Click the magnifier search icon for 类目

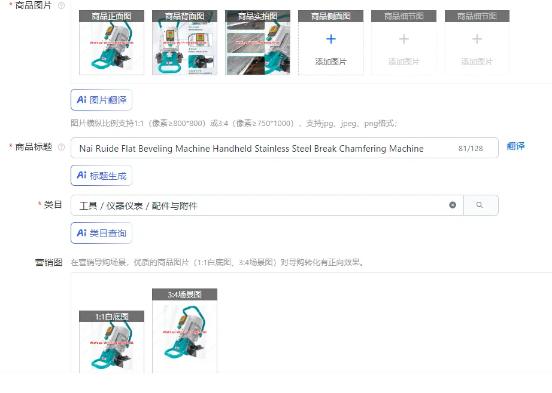tap(480, 205)
